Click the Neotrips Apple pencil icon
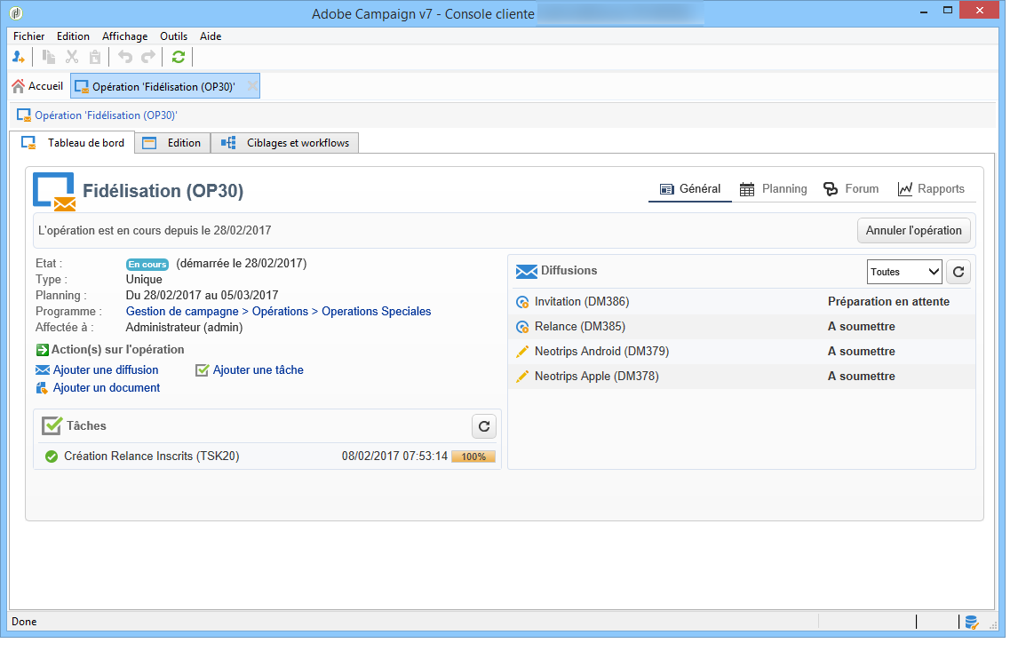The height and width of the screenshot is (667, 1034). point(522,377)
